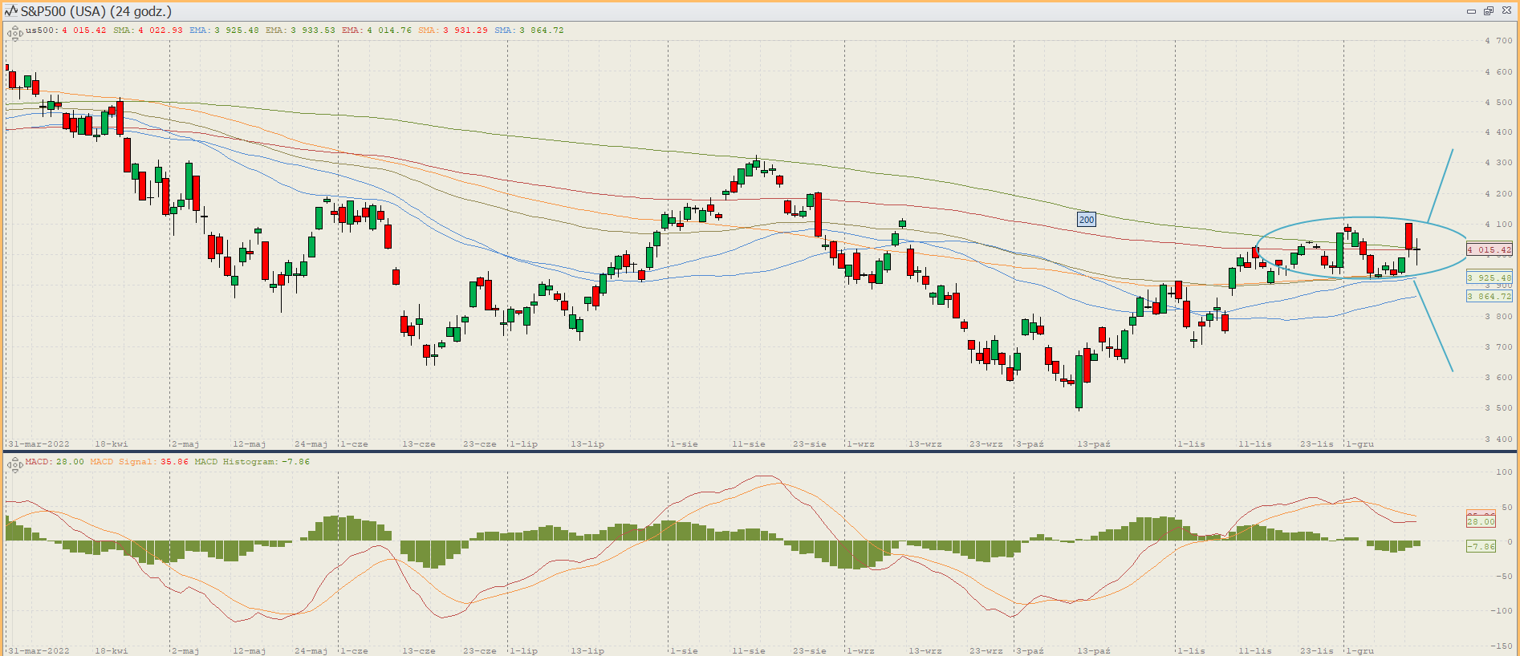Click the divider between price and MACD panels

[760, 452]
